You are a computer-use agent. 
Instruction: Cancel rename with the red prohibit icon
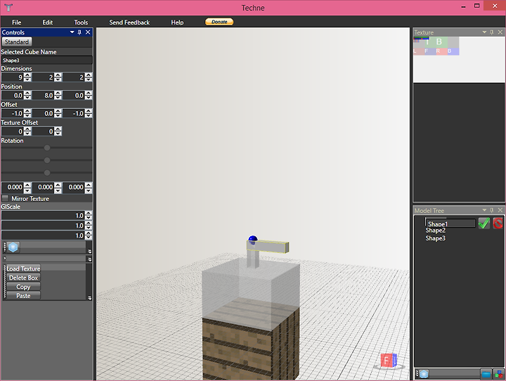click(x=498, y=223)
